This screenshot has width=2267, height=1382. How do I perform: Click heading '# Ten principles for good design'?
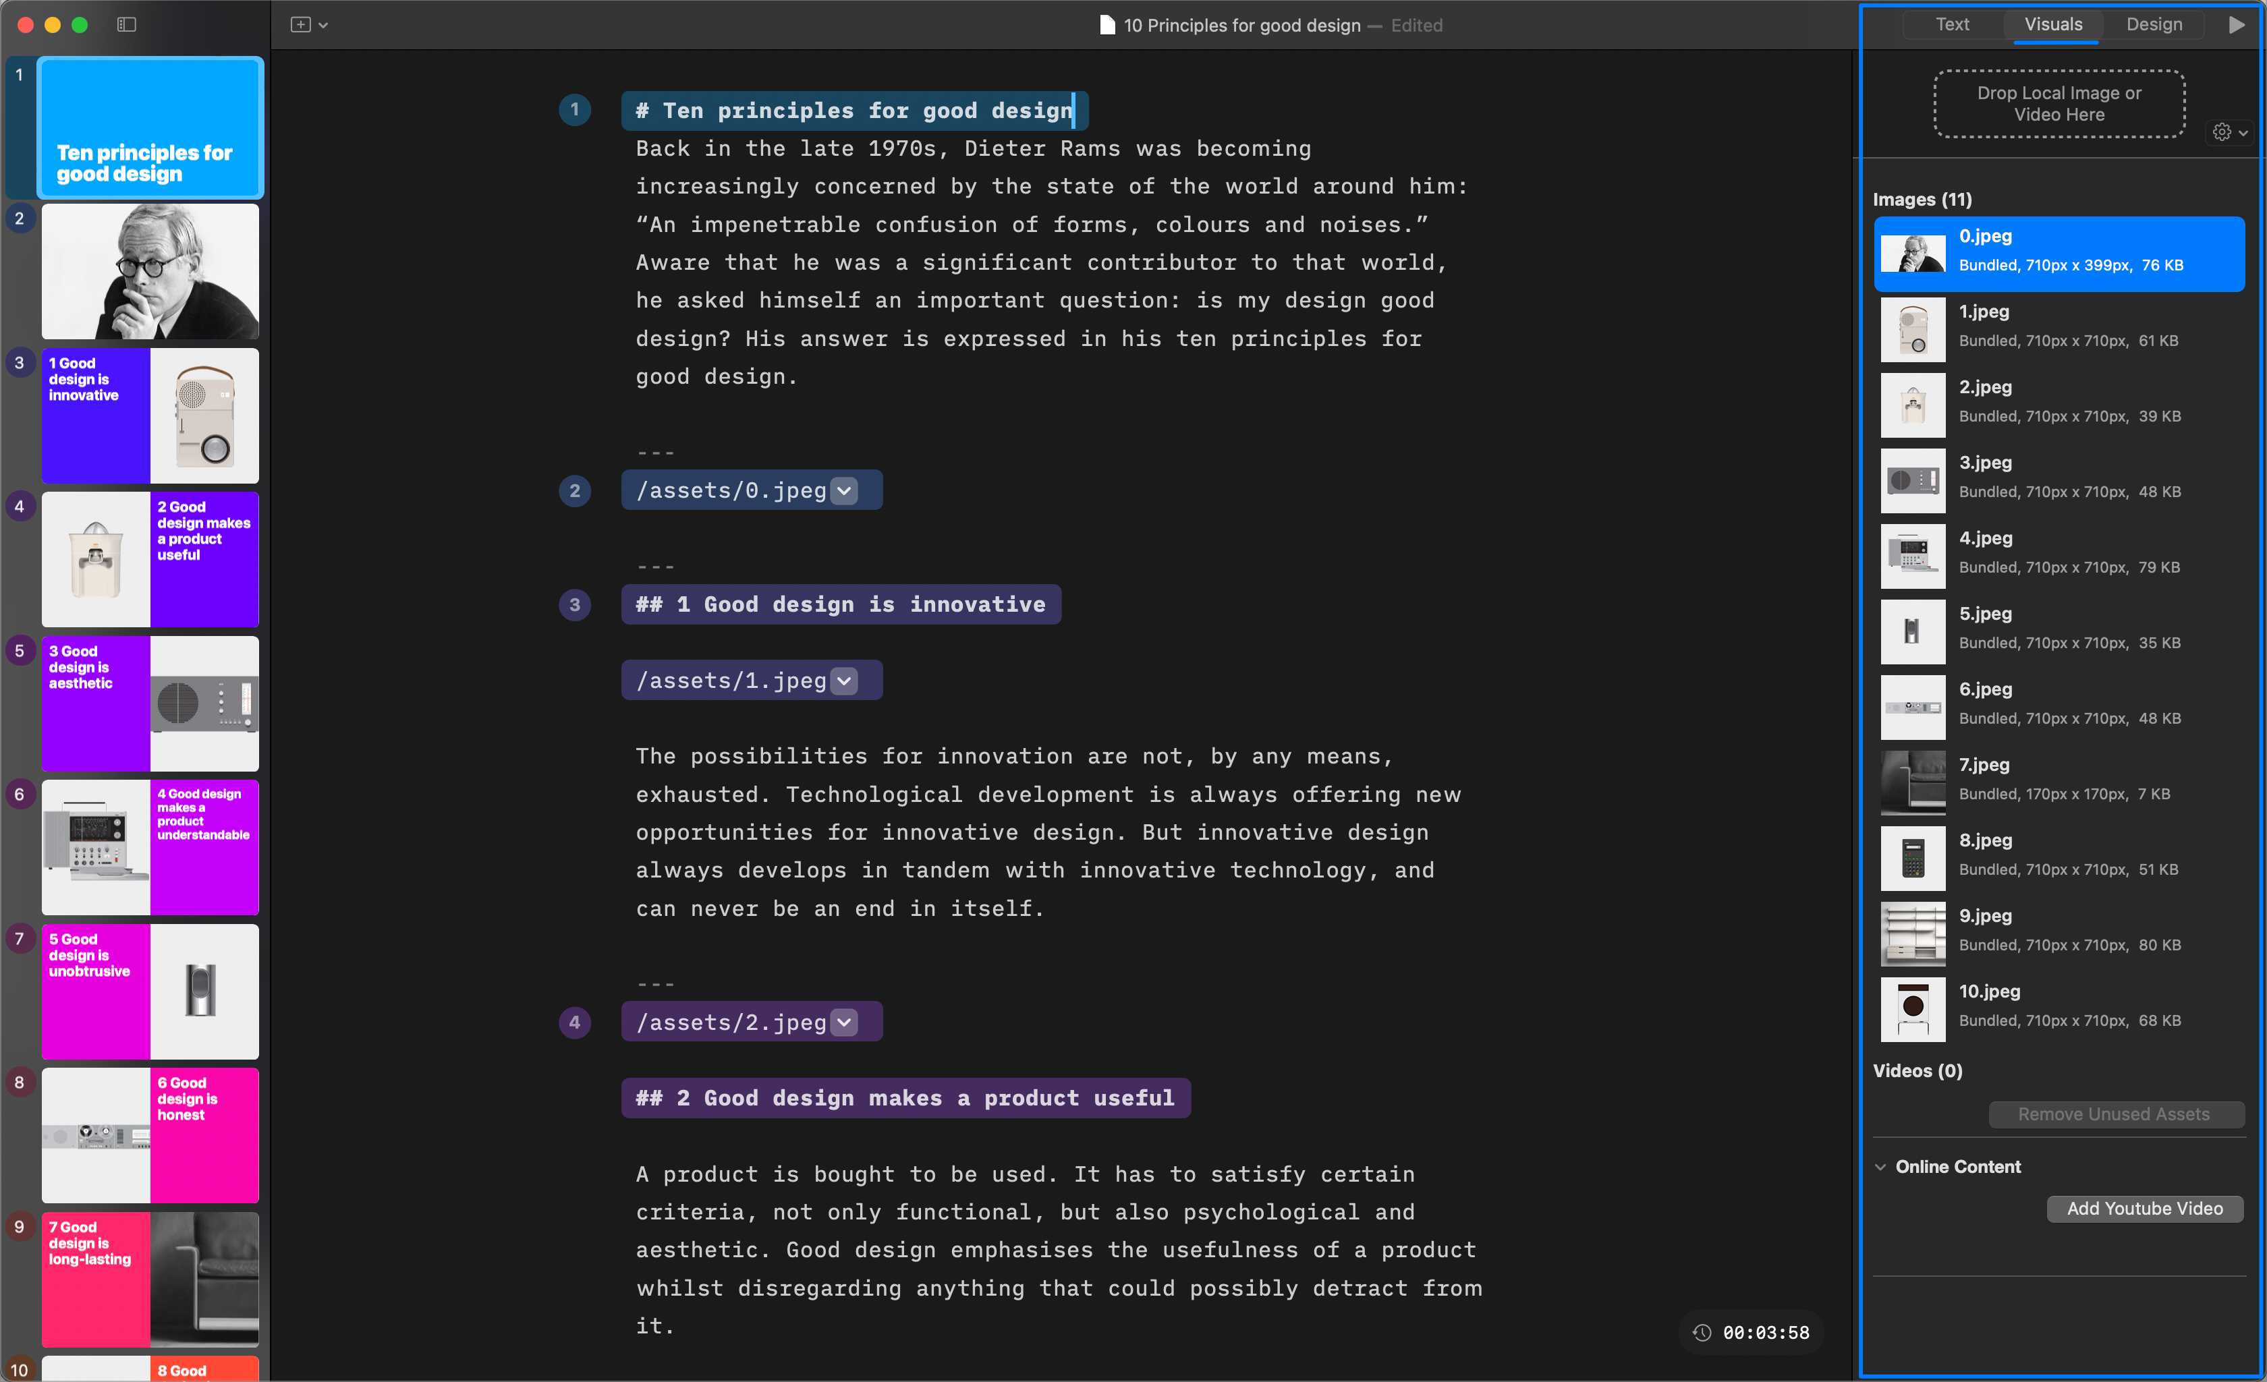pos(853,111)
